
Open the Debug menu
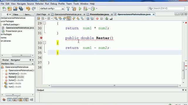53,4
